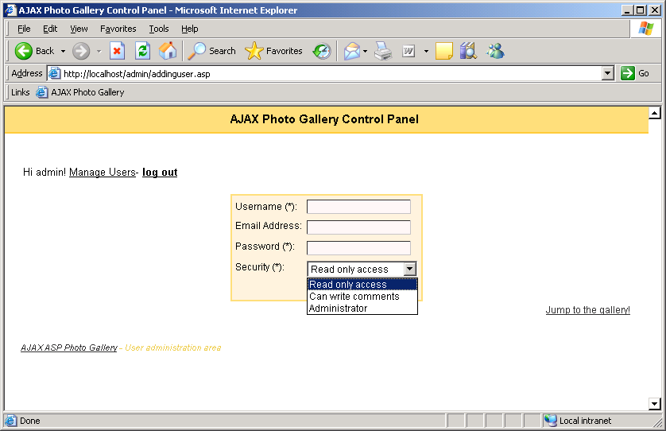
Task: Choose 'Can write comments' option
Action: click(x=354, y=297)
